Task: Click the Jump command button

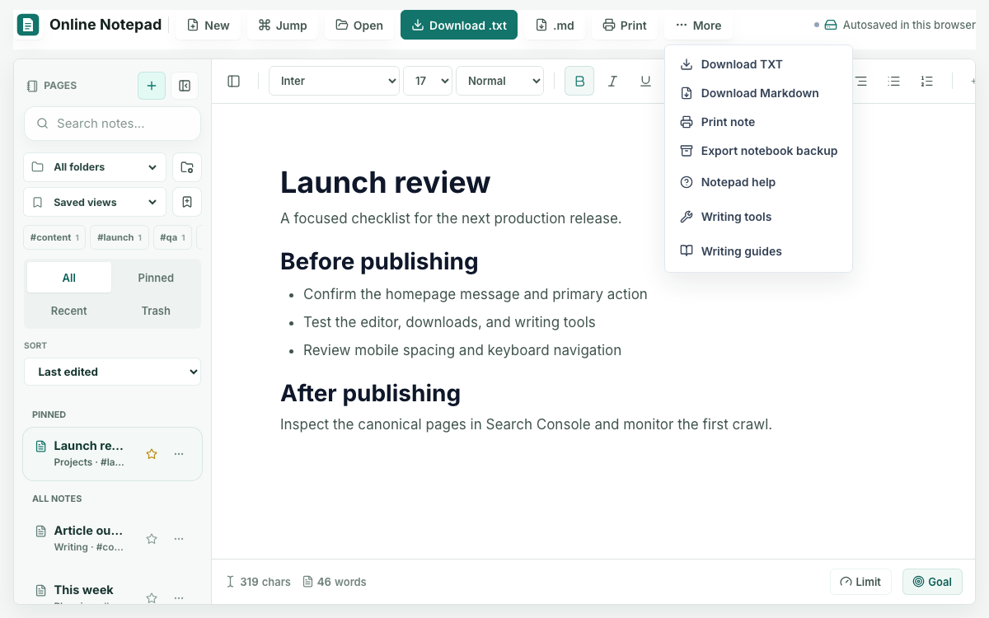Action: [283, 25]
